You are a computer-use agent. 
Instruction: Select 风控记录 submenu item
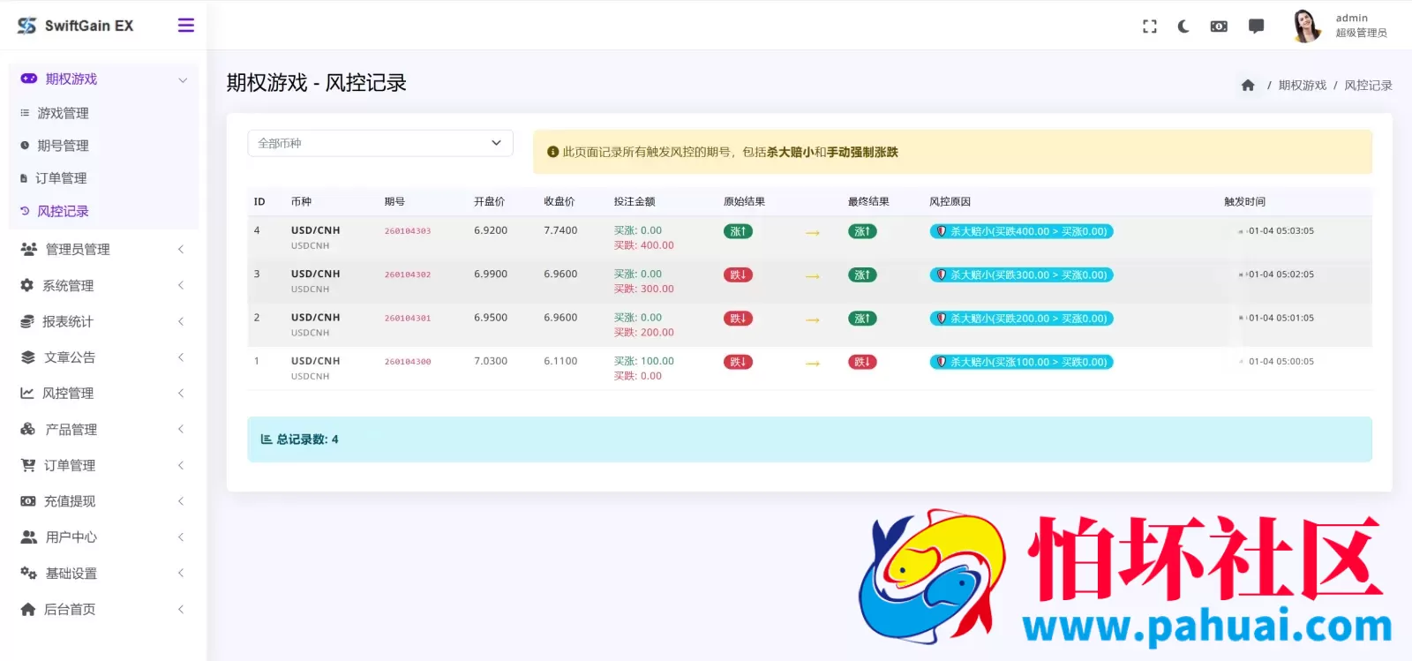point(63,211)
